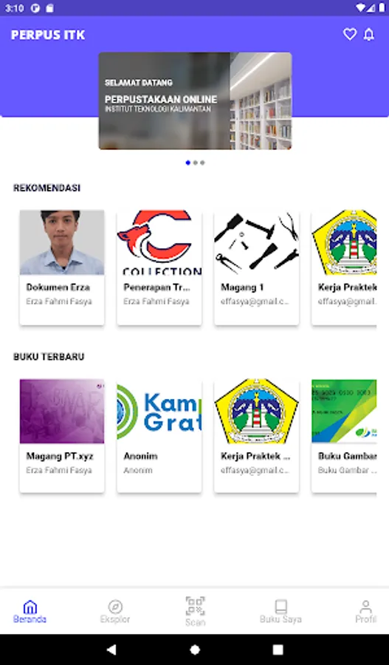Select the second carousel page dot
This screenshot has height=665, width=389.
coord(195,163)
